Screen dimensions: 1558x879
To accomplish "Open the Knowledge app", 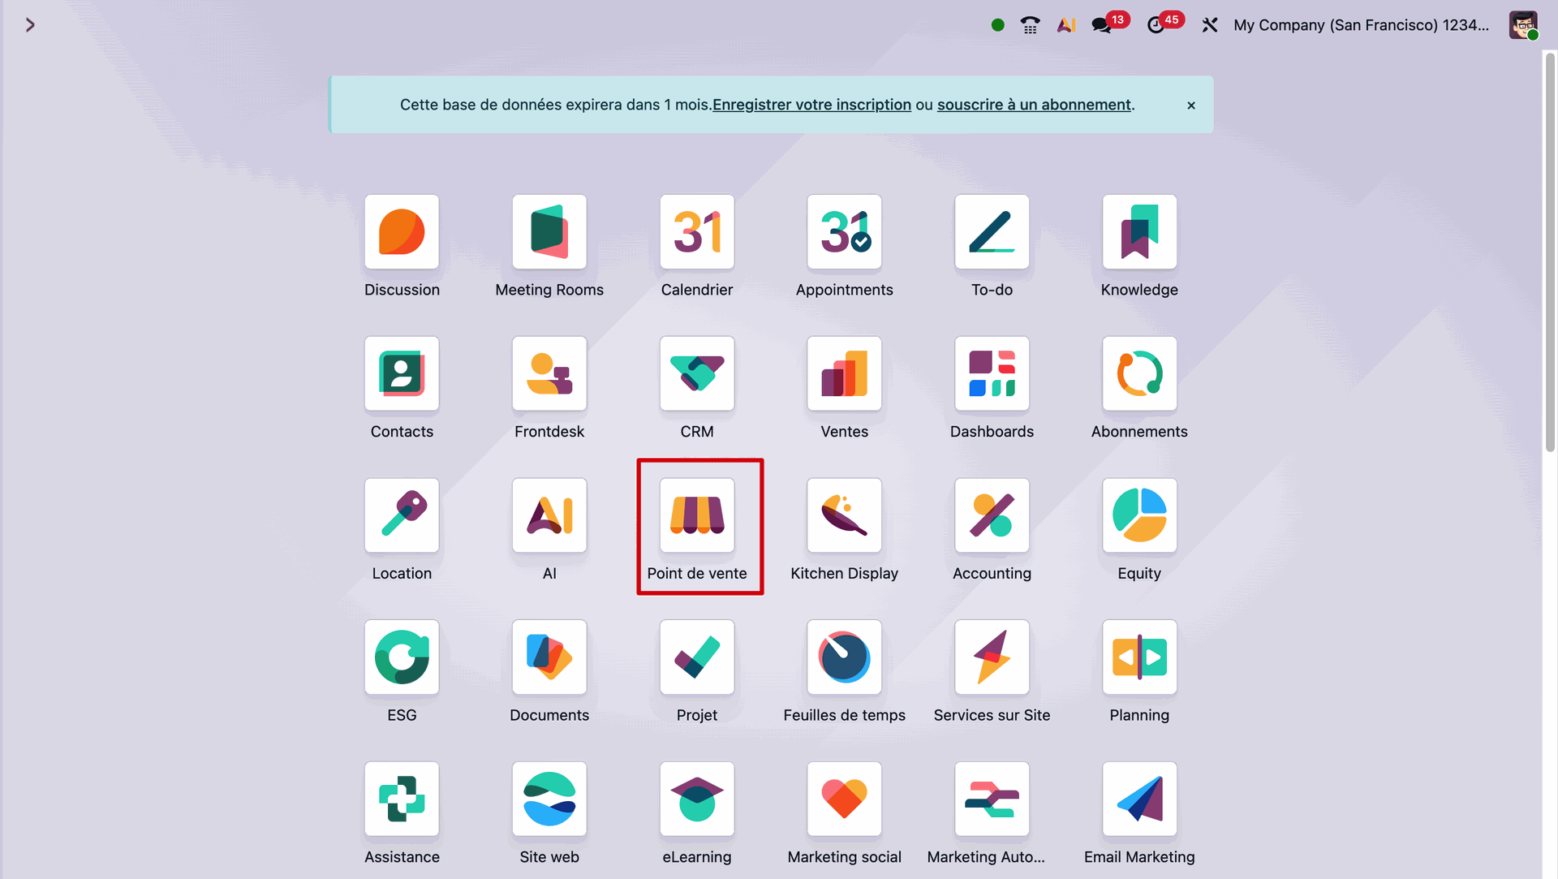I will pos(1138,232).
